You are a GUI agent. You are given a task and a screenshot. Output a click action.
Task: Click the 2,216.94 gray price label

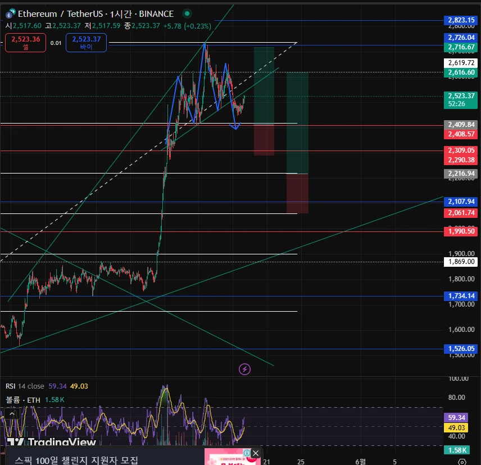click(461, 174)
